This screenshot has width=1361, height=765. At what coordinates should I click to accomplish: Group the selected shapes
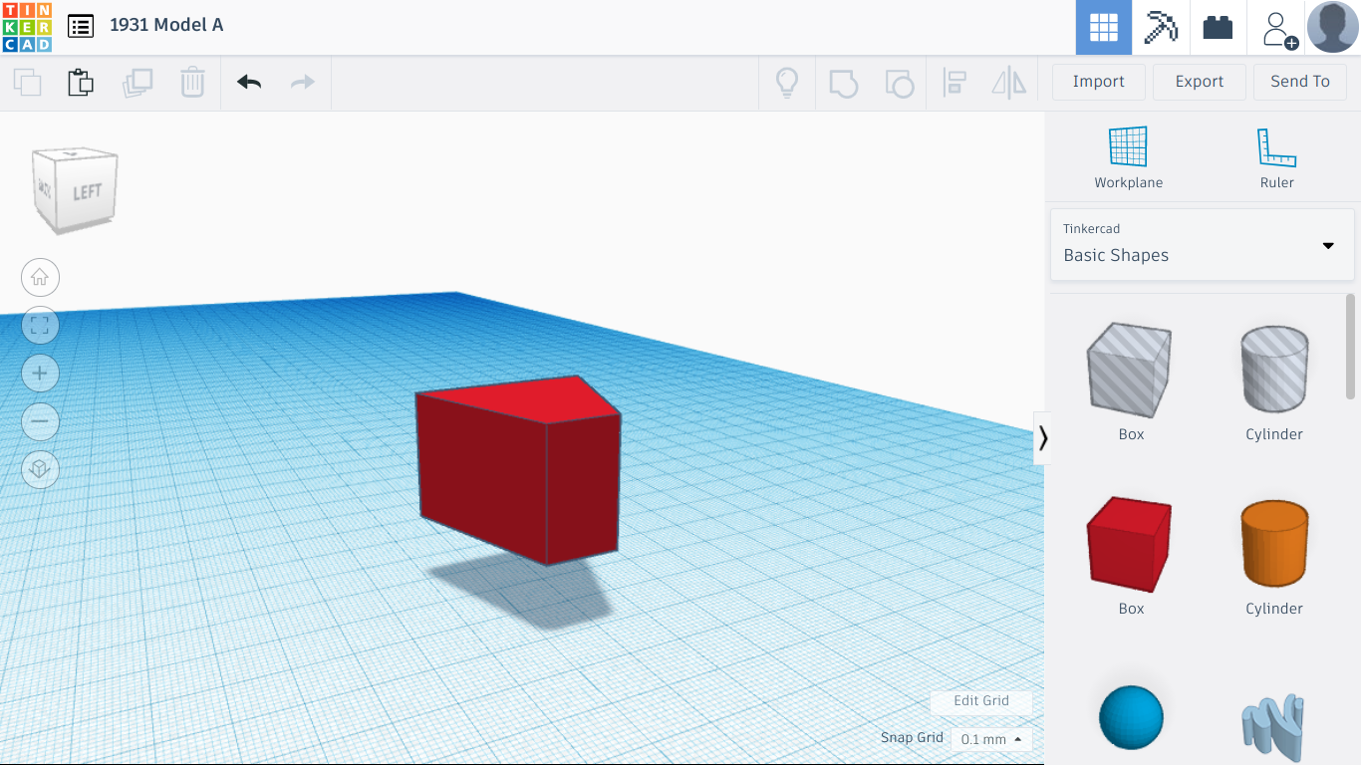tap(844, 83)
